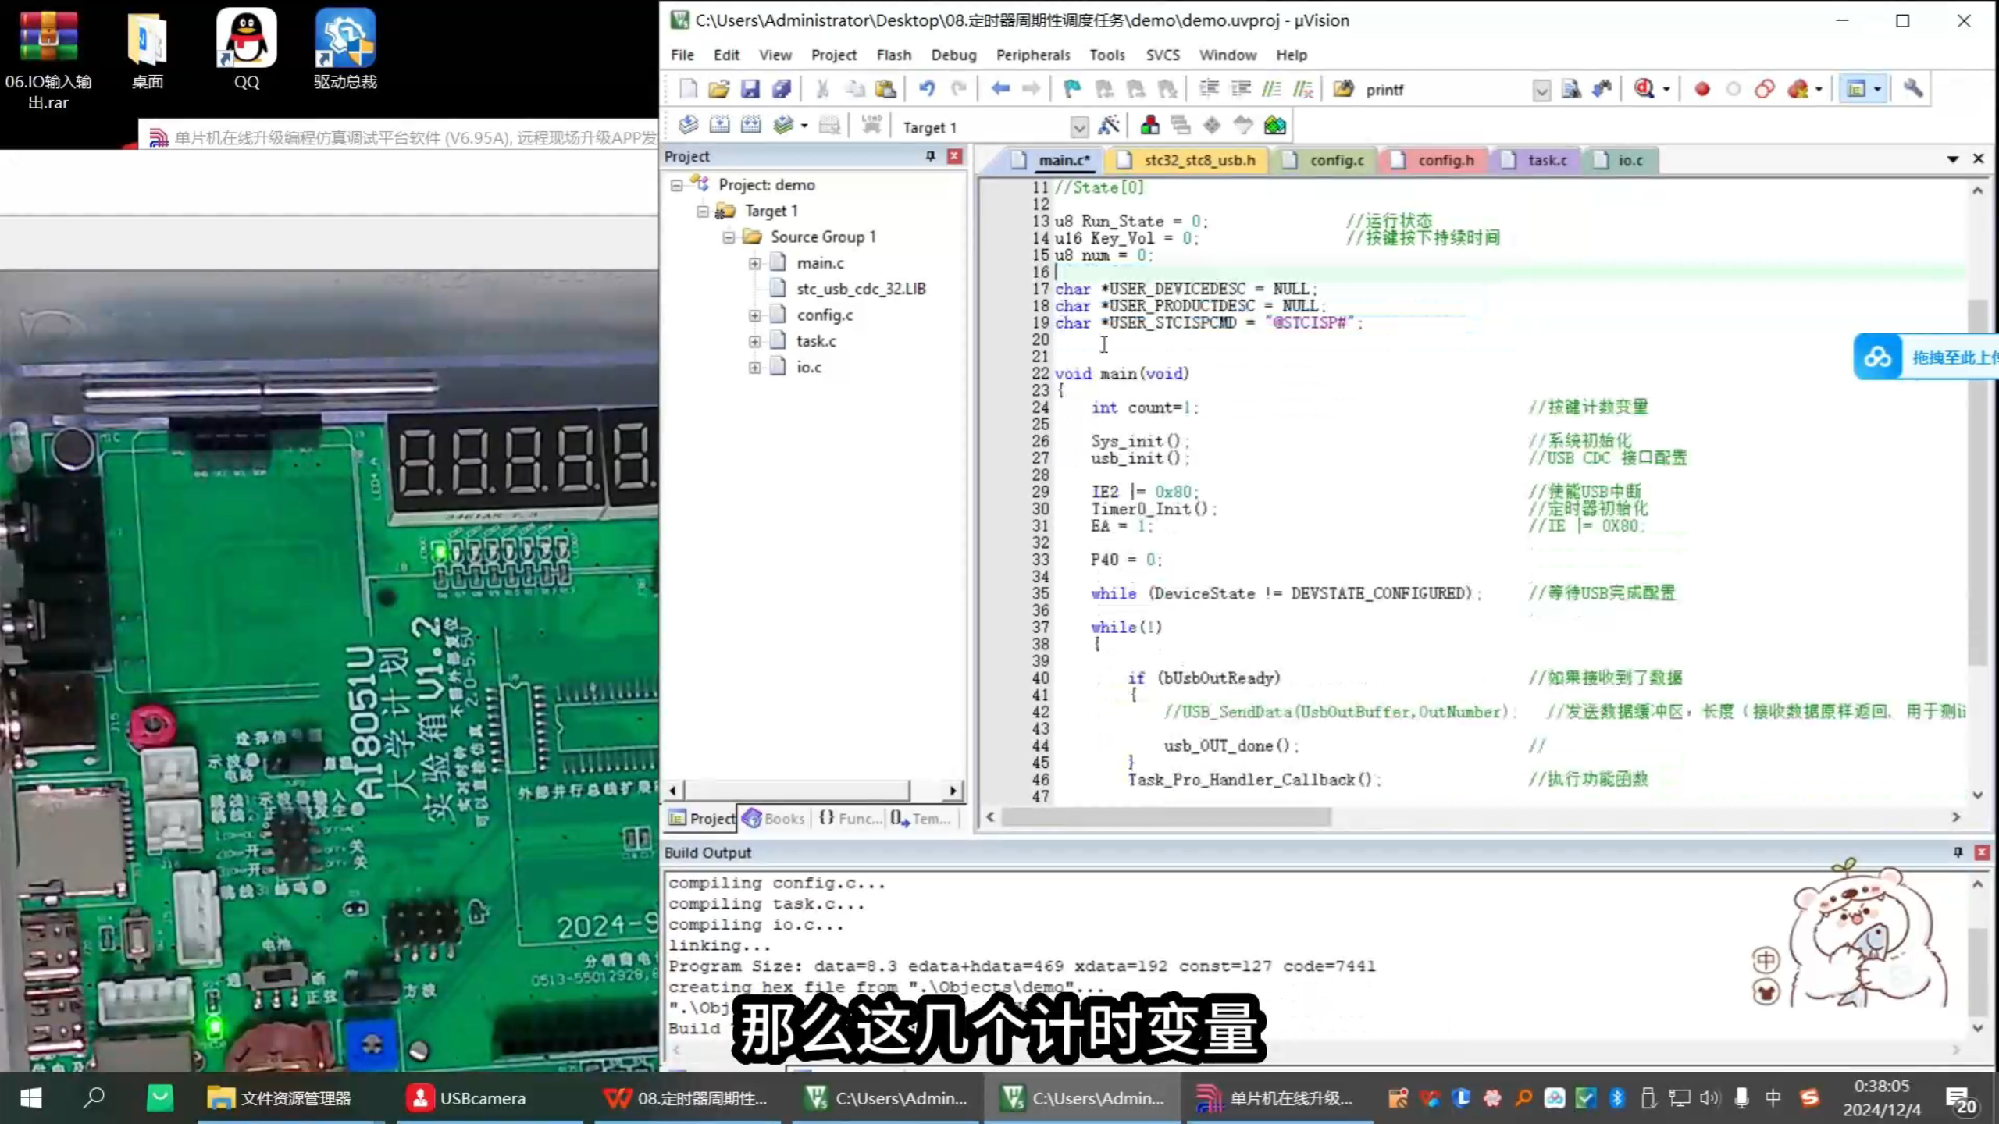Toggle a bookmark with the flag icon
Image resolution: width=1999 pixels, height=1124 pixels.
(1071, 88)
